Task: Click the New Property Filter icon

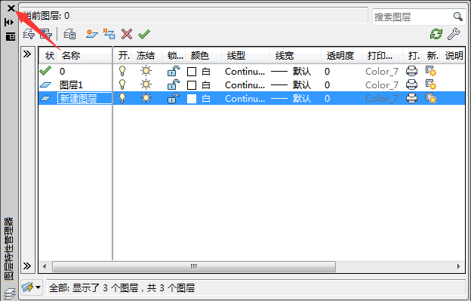Action: tap(29, 34)
